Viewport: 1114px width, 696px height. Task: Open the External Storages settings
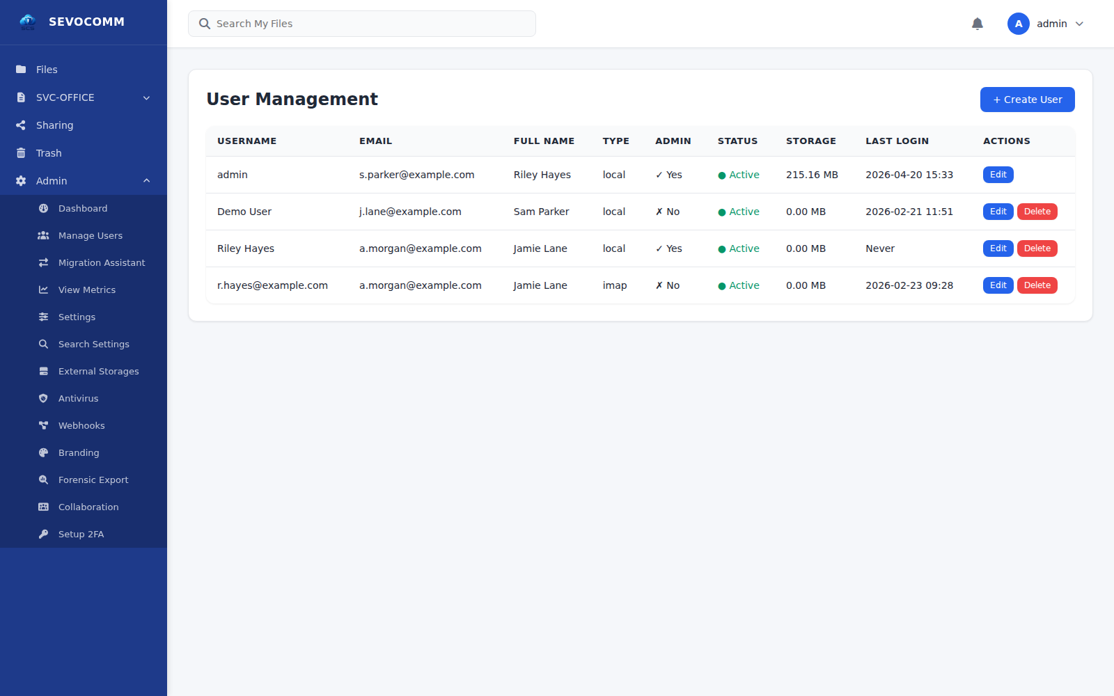98,371
